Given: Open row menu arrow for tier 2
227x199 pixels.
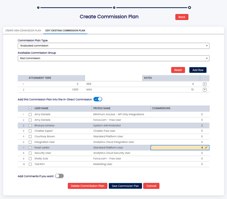Looking at the screenshot, I should pos(205,90).
